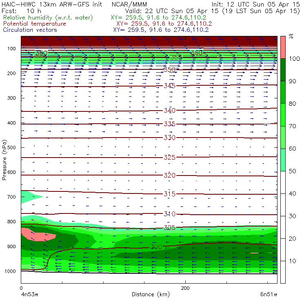Click the 'Fcst: 10 h' forecast label
Image resolution: width=302 pixels, height=302 pixels.
[x=21, y=11]
